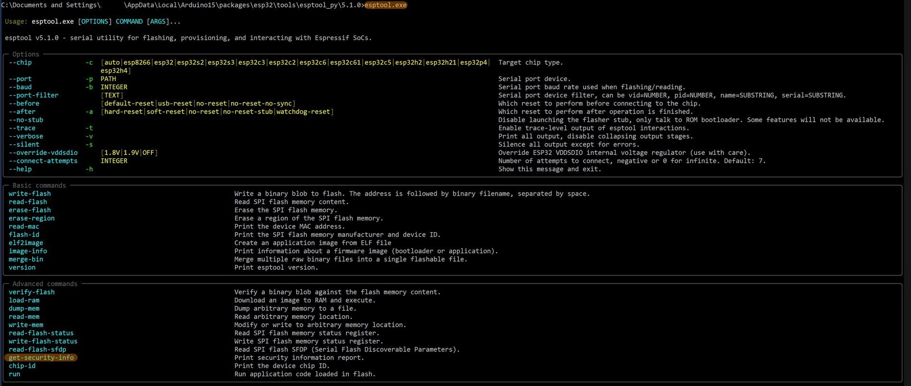Click the merge-bin command
Screen dimensions: 911x386
tap(26, 259)
